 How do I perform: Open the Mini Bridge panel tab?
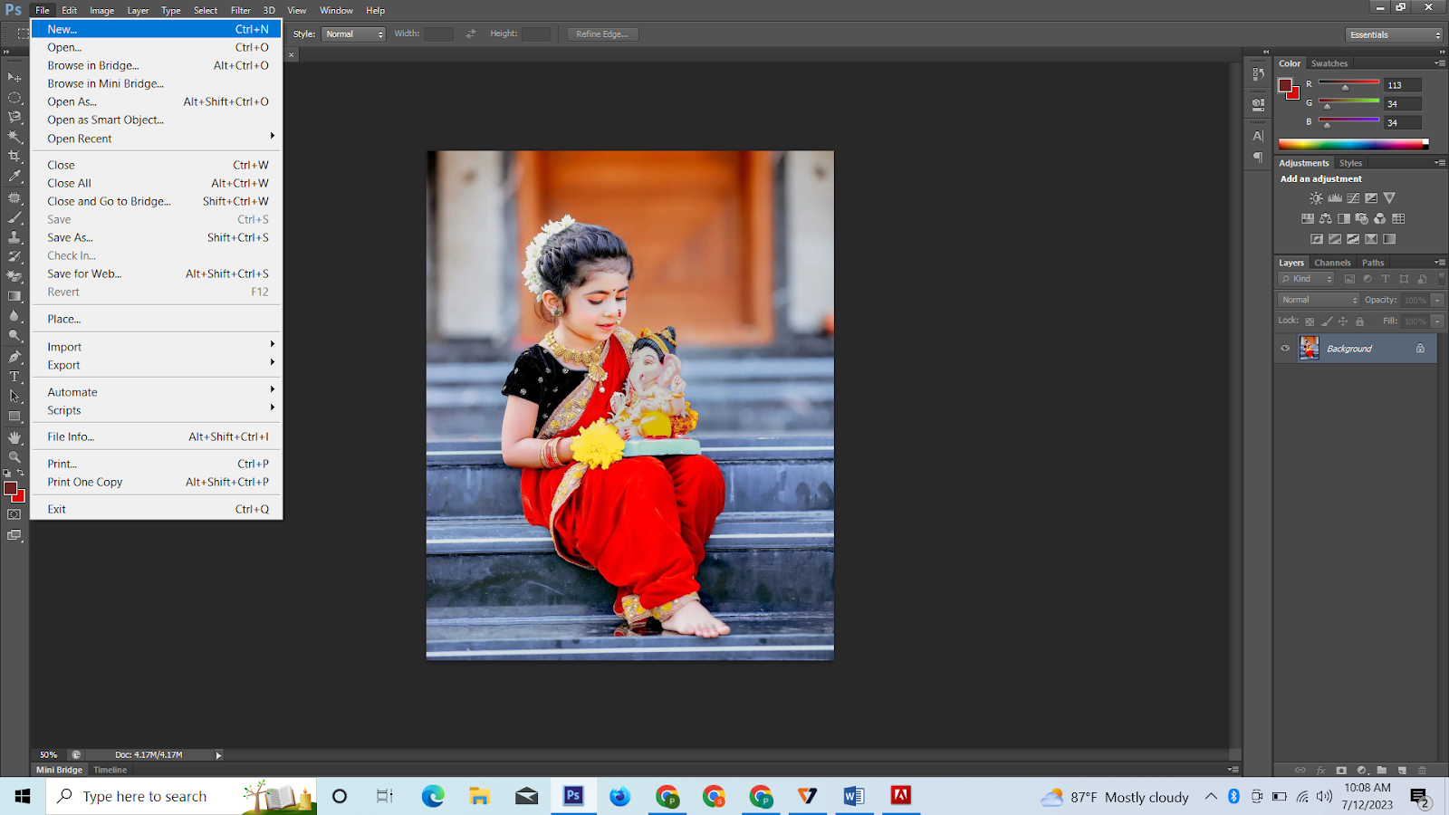[x=59, y=770]
